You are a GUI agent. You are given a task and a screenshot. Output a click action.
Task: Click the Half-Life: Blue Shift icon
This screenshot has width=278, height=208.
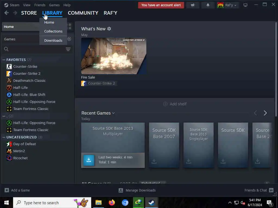point(9,95)
